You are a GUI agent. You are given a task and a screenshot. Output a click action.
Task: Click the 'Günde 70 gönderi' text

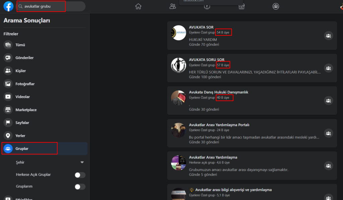[204, 44]
